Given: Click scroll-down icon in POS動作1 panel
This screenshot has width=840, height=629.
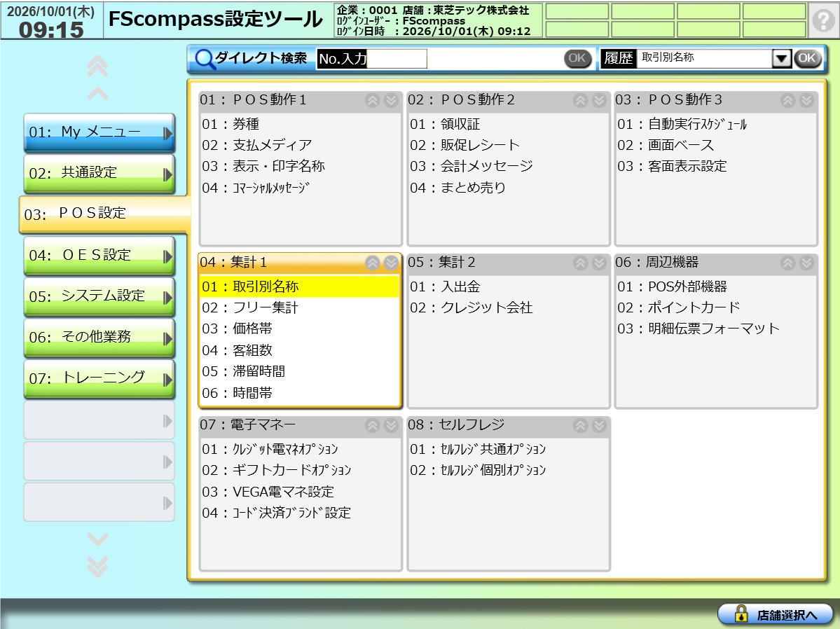Looking at the screenshot, I should (x=392, y=100).
